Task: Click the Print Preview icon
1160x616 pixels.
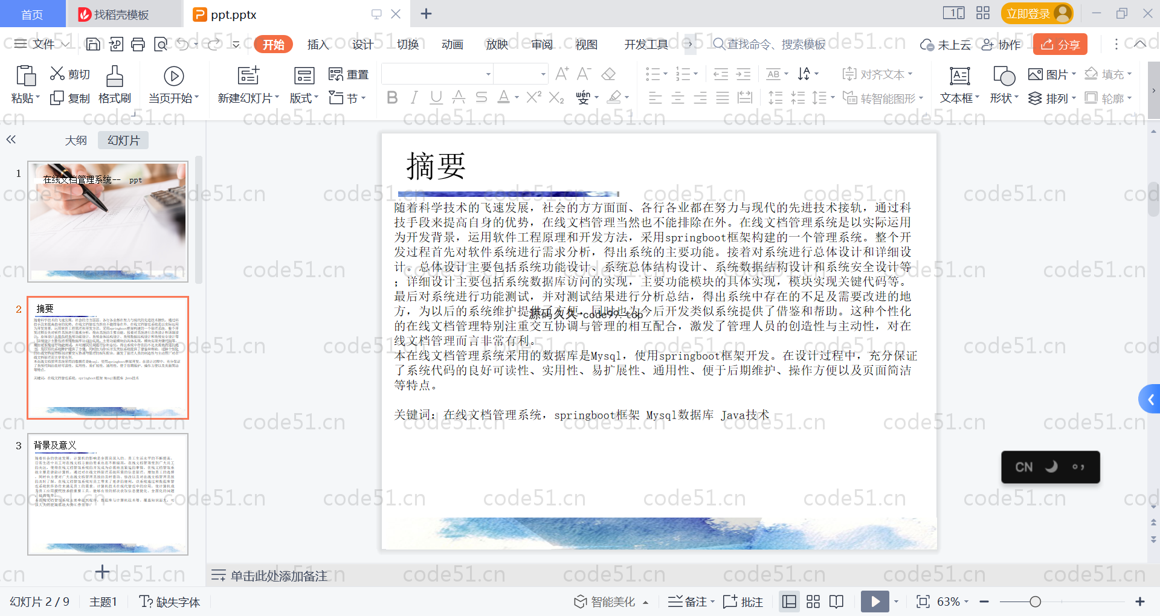Action: click(161, 44)
